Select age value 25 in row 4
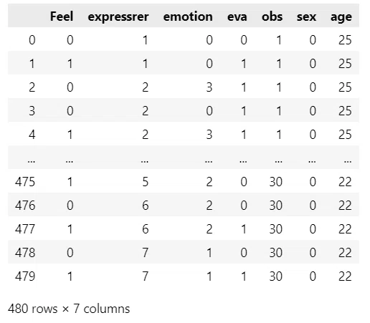Viewport: 370px width, 323px height. click(x=345, y=135)
